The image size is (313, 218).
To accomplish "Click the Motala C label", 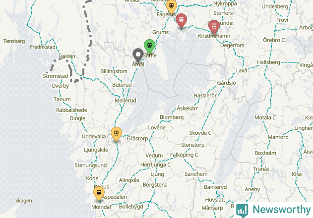I will pyautogui.click(x=265, y=118).
